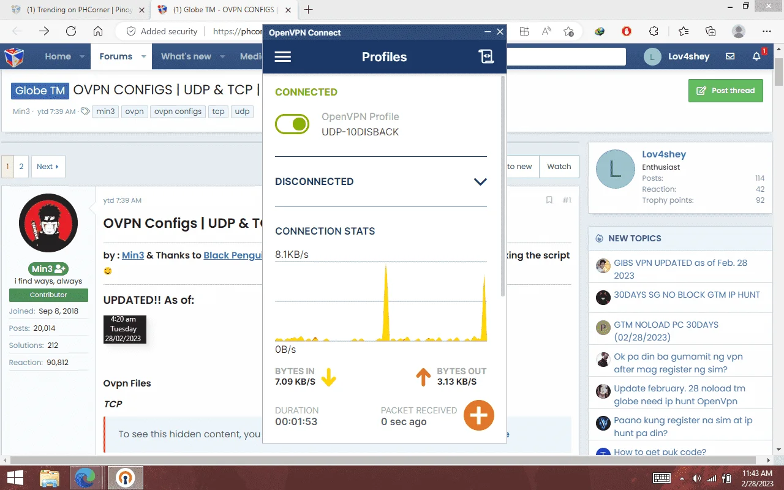Click the volume speaker tray icon
This screenshot has width=784, height=490.
[x=696, y=478]
